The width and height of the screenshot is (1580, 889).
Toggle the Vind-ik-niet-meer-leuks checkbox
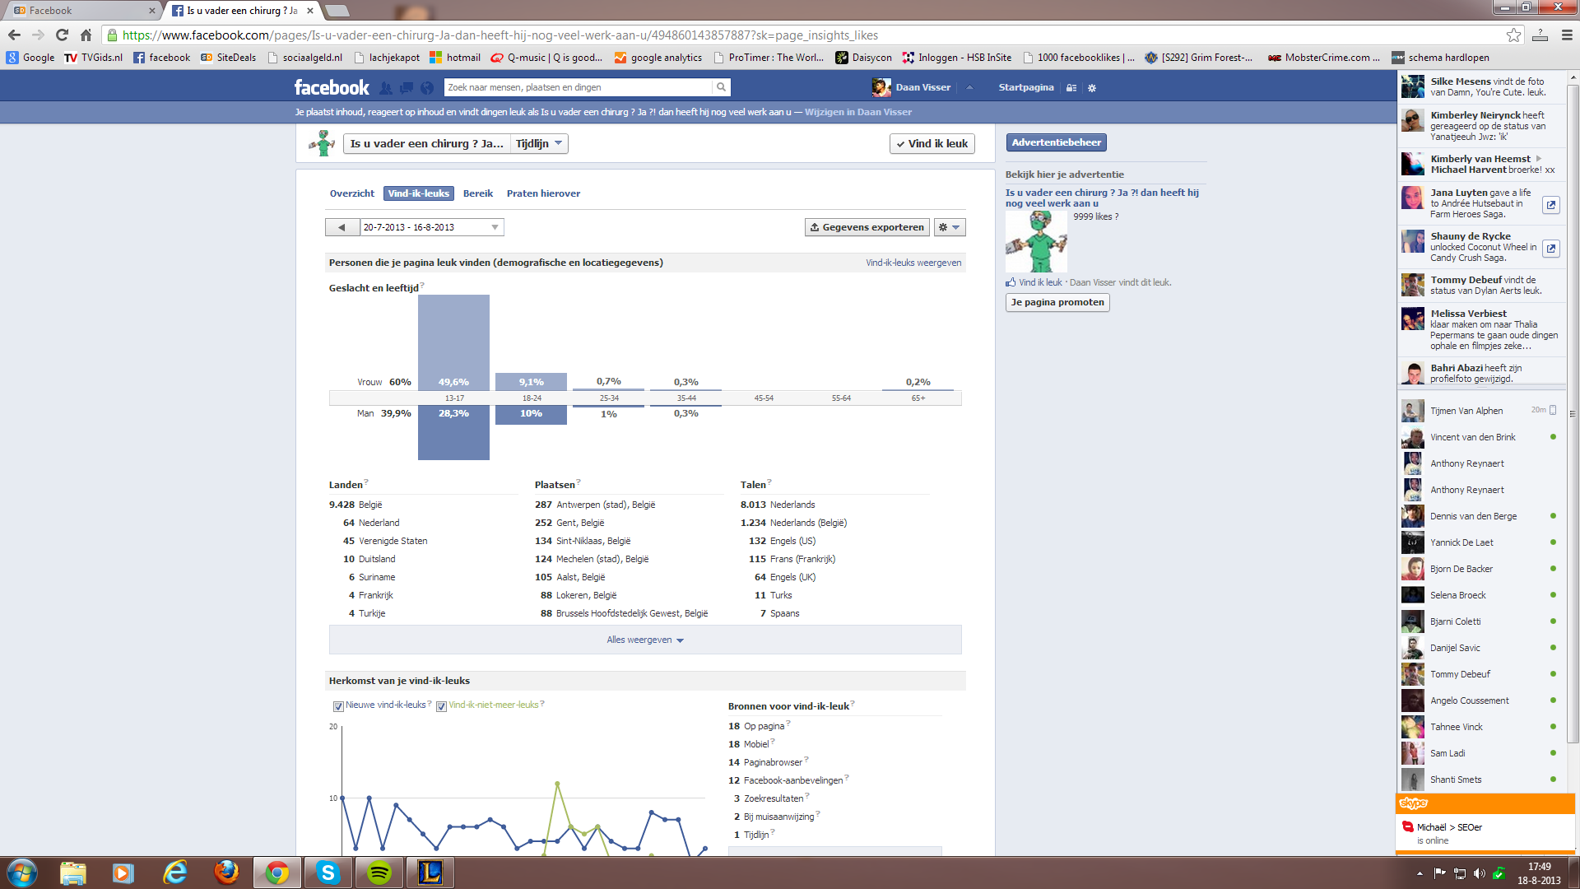[441, 706]
